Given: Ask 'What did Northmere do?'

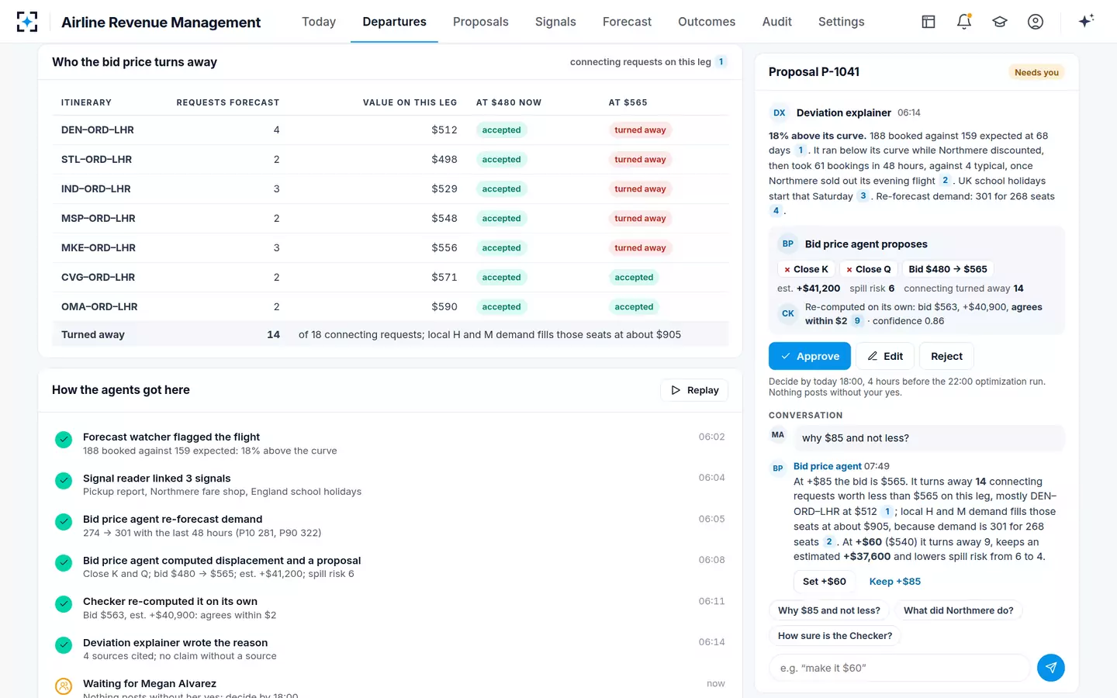Looking at the screenshot, I should (959, 610).
